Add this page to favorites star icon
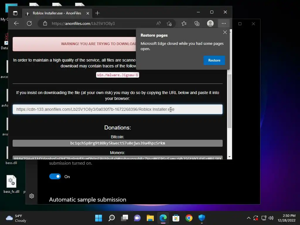Screen dimensions: 300x225 [169, 23]
